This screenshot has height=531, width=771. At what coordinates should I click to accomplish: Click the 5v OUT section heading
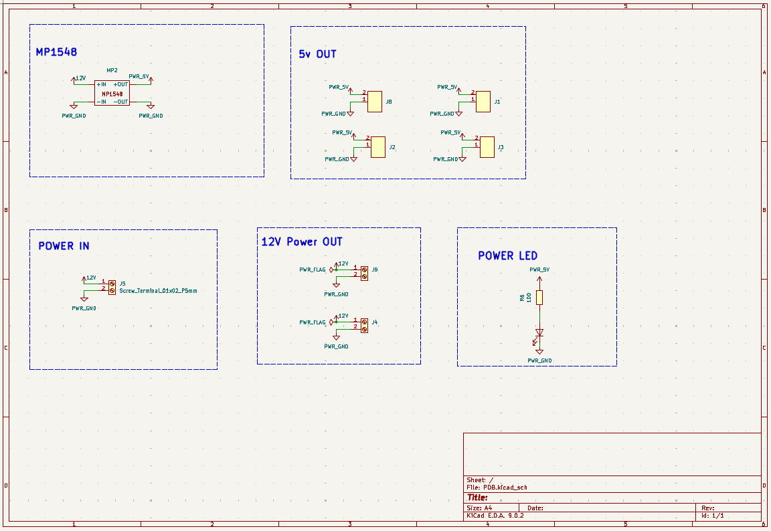click(318, 54)
